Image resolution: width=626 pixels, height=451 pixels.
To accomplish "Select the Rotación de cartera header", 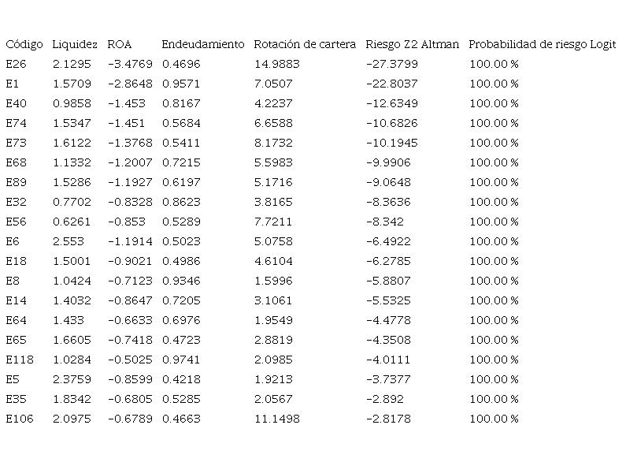I will pos(305,44).
